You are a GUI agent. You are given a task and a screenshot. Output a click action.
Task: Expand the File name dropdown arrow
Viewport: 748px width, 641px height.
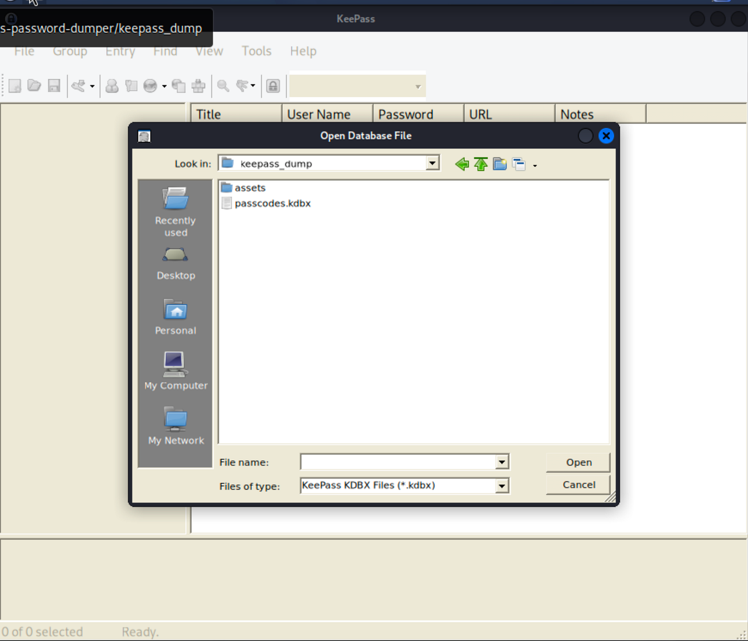pyautogui.click(x=502, y=462)
